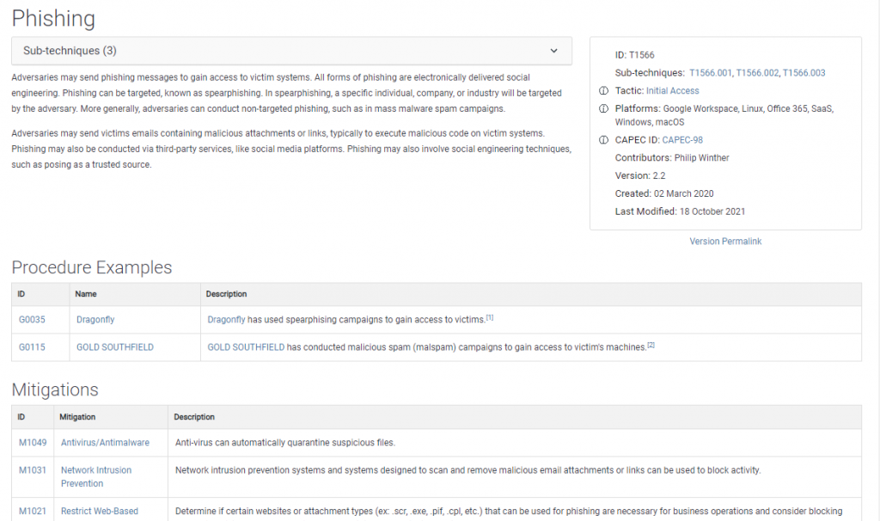880x521 pixels.
Task: Click the info icon beside CAPEC ID
Action: (603, 140)
